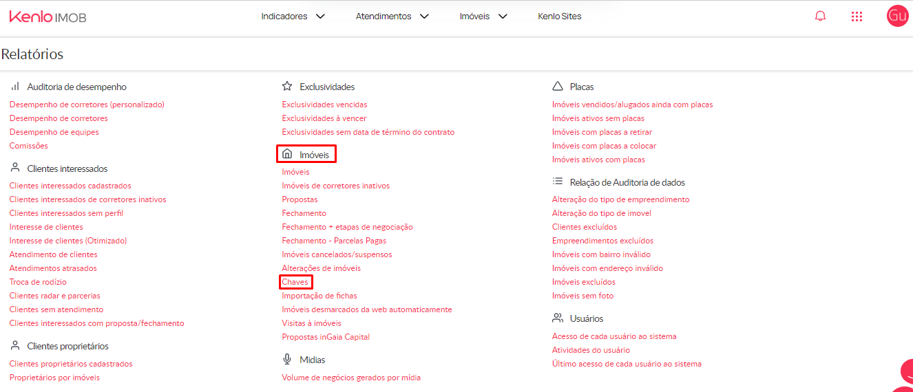
Task: Open Imóveis vendidos/alugados ainda com placas
Action: click(x=633, y=105)
